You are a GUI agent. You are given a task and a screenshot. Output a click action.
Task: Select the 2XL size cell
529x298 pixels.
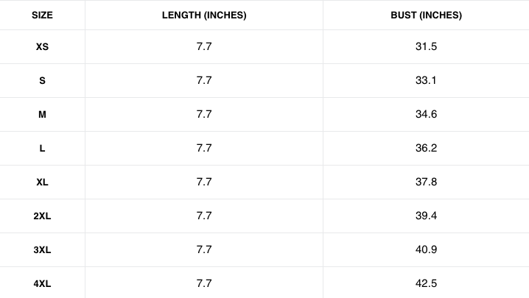pos(42,216)
